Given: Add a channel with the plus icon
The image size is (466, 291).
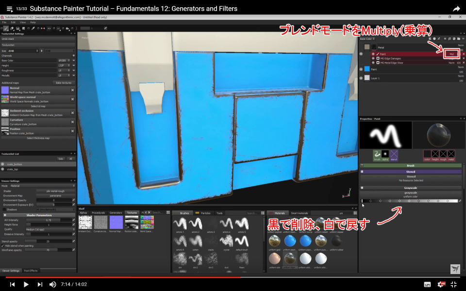Looking at the screenshot, I should 74,55.
